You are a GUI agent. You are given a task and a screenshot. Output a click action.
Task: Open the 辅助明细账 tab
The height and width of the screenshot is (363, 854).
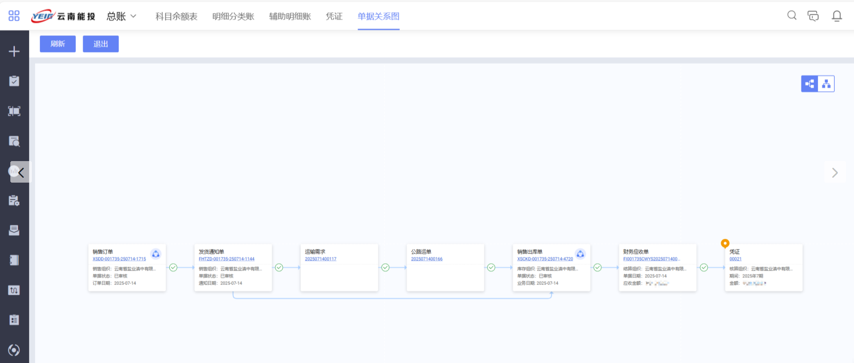coord(290,17)
